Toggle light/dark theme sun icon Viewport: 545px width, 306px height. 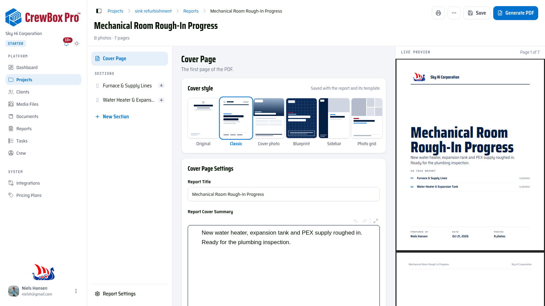77,44
